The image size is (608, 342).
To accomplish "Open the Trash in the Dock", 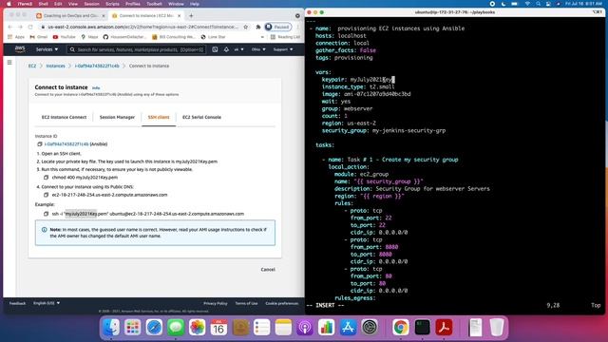I will point(496,327).
